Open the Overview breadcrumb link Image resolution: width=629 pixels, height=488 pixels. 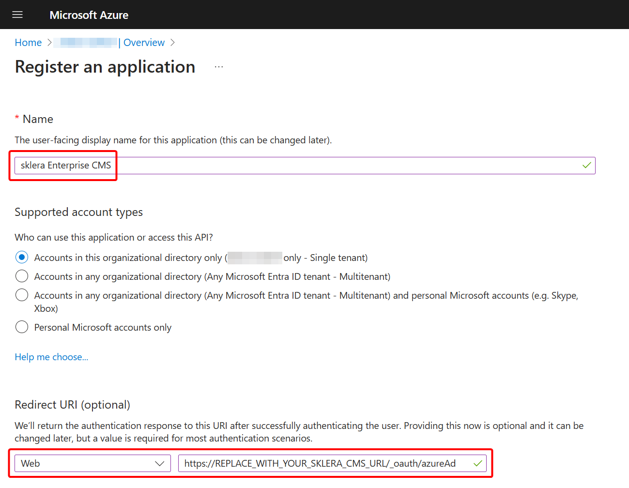[x=144, y=43]
